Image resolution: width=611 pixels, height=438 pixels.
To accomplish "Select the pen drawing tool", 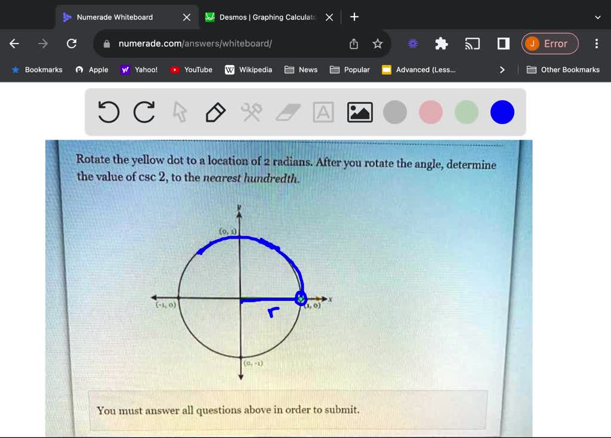I will [x=215, y=112].
